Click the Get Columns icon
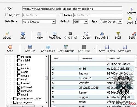137x107 pixels. pyautogui.click(x=66, y=47)
